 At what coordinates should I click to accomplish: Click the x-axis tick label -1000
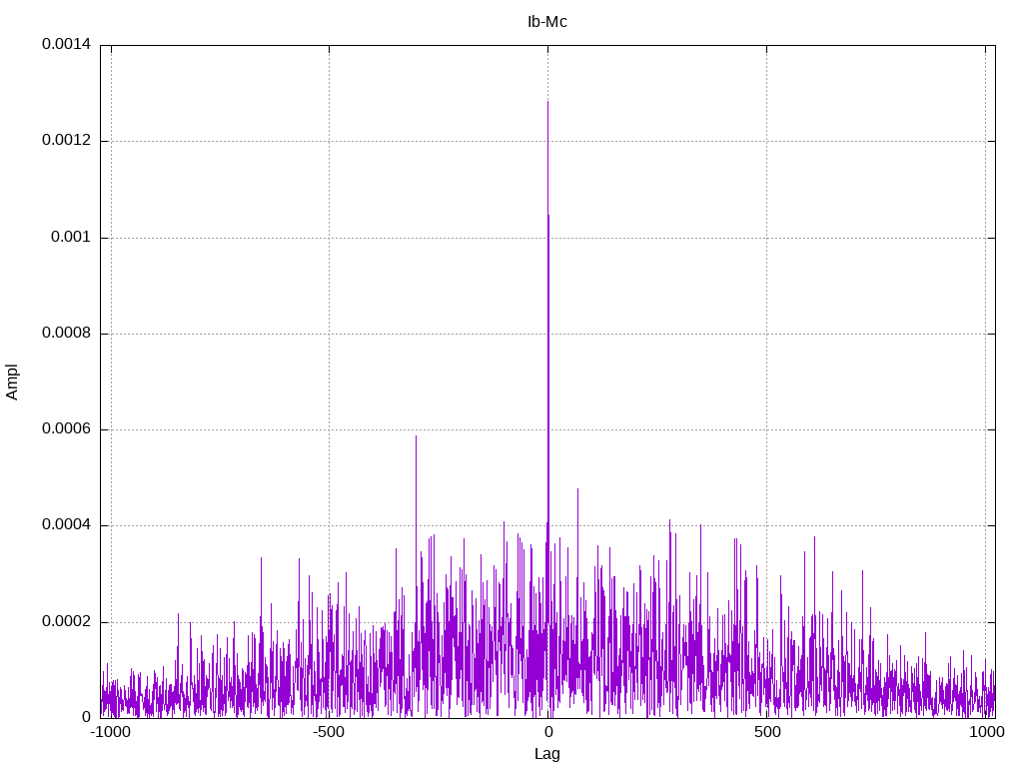110,732
